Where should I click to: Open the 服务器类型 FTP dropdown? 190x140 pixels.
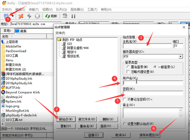(180, 56)
